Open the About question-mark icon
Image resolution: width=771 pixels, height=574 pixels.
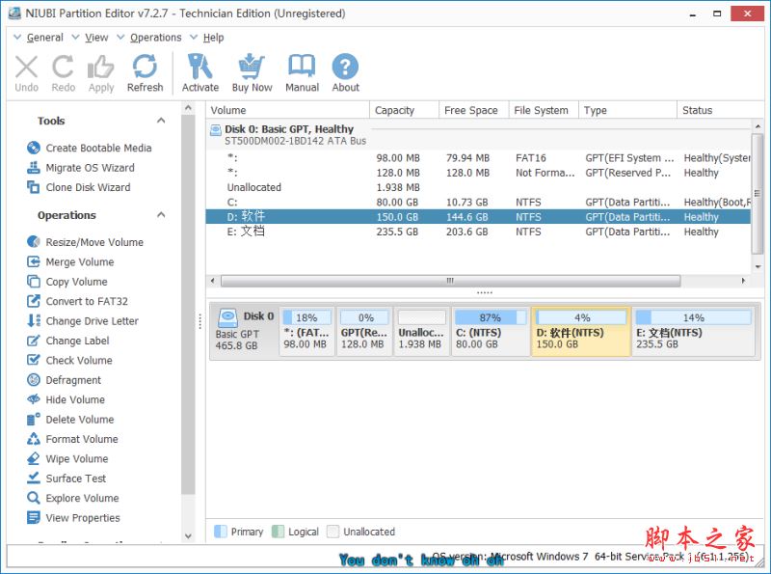(345, 67)
